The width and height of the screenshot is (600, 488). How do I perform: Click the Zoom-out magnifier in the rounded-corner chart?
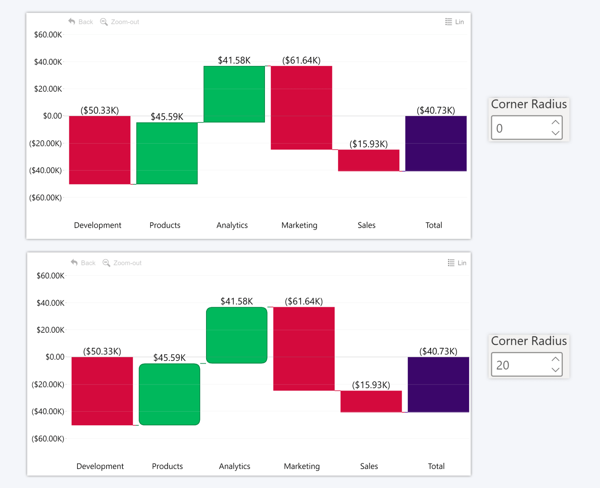106,263
